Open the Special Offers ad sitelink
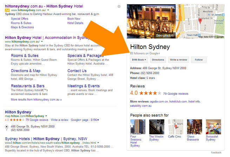The width and height of the screenshot is (230, 157). pyautogui.click(x=20, y=19)
